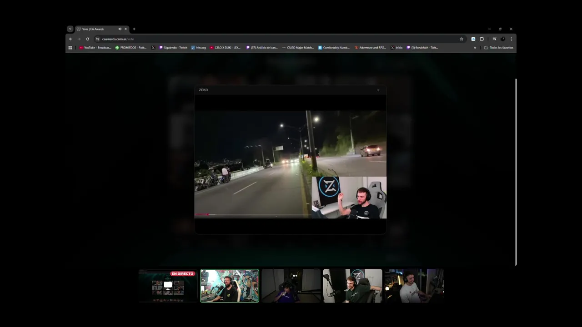Open the Adventure and RPG bookmark
Screen dimensions: 582x327
click(370, 48)
